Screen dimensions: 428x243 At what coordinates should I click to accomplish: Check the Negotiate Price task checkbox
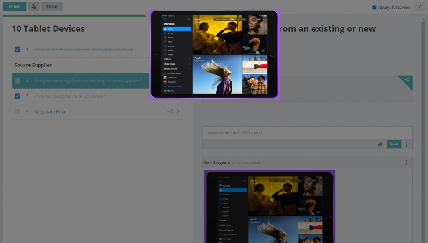pos(18,111)
